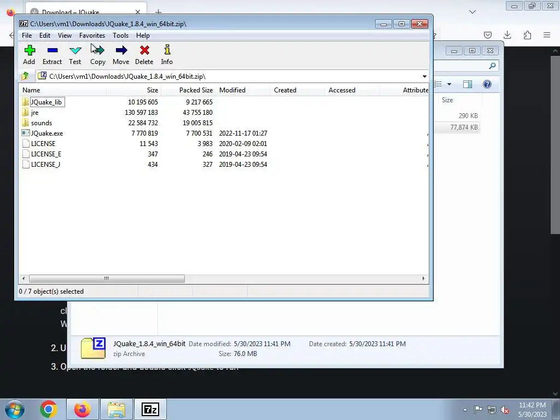This screenshot has height=420, width=560.
Task: Click the Move toolbar icon
Action: click(x=121, y=50)
